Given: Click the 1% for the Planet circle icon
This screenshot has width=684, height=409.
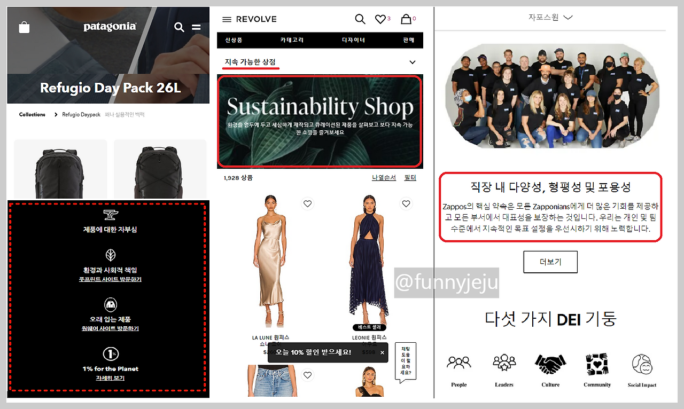Looking at the screenshot, I should coord(111,353).
